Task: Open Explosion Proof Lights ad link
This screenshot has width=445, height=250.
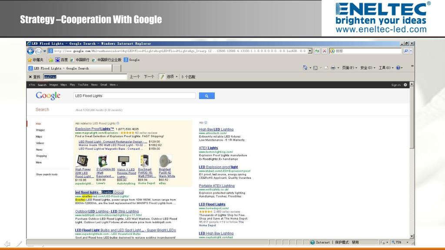Action: (x=94, y=129)
